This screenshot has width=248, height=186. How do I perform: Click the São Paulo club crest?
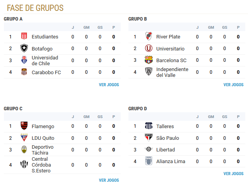pos(149,138)
